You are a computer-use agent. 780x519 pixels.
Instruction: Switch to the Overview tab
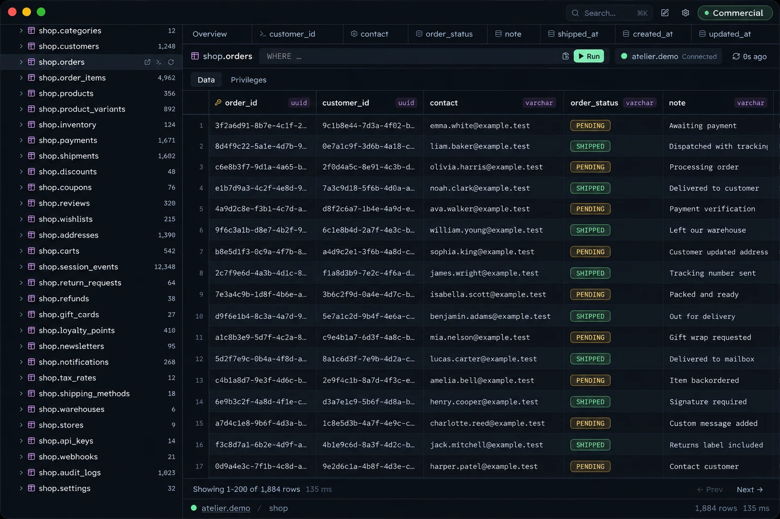click(209, 34)
